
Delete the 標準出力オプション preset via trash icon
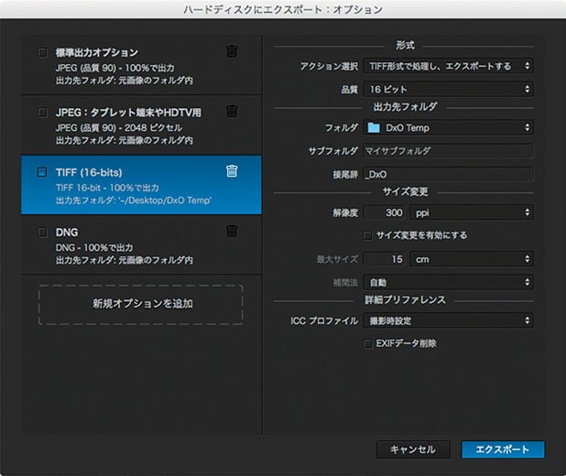coord(232,51)
